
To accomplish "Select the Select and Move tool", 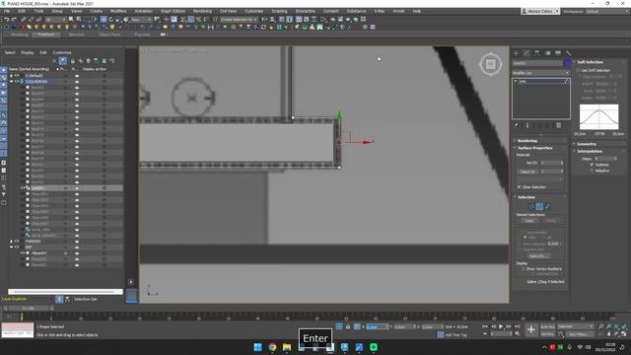I will click(x=104, y=20).
